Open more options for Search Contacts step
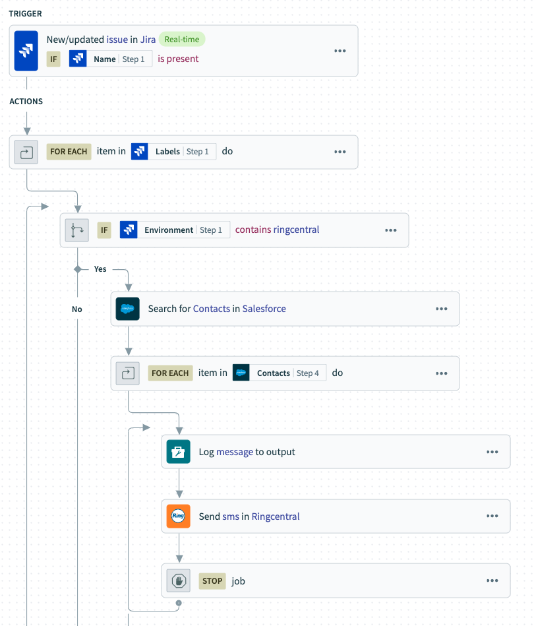The image size is (534, 626). click(x=442, y=309)
